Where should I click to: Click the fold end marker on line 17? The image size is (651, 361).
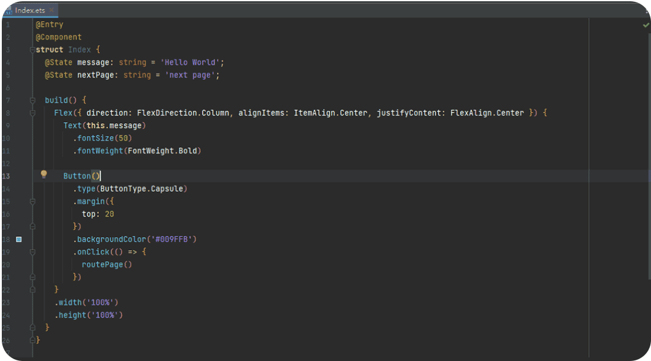click(32, 227)
